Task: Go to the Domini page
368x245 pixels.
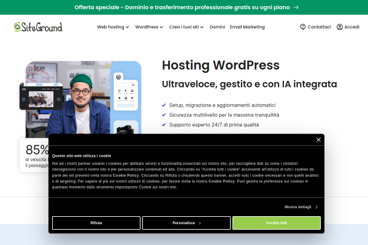Action: coord(217,27)
